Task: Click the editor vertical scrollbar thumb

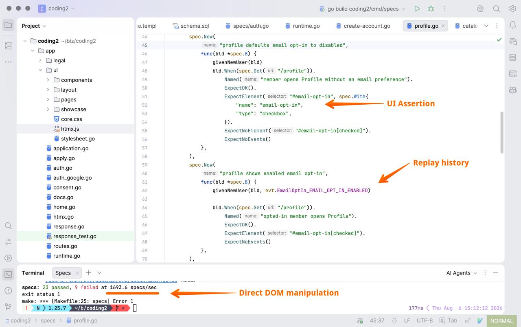Action: coord(502,133)
